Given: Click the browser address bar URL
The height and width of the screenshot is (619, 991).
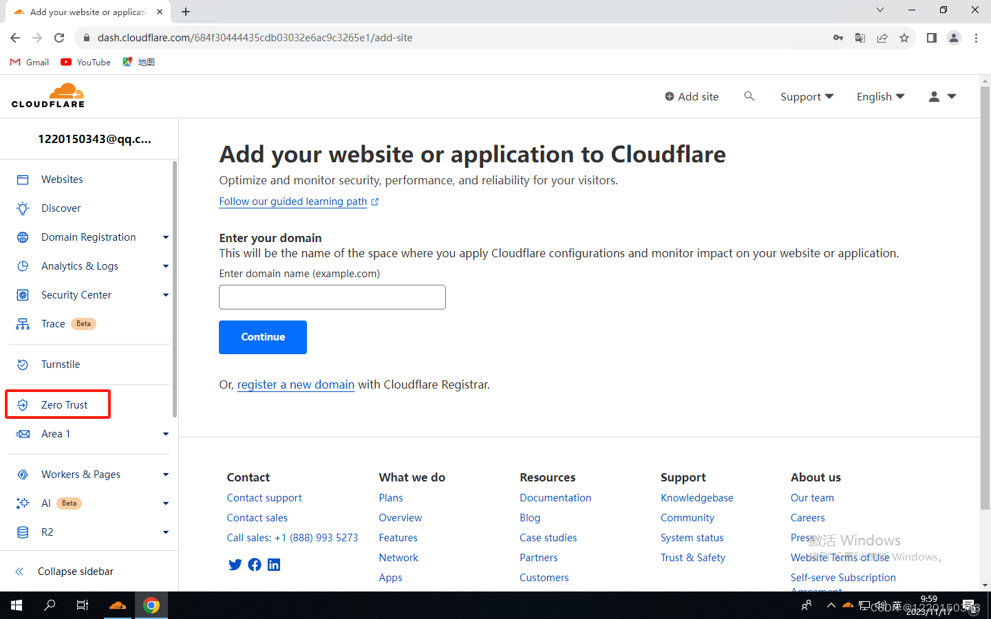Looking at the screenshot, I should click(255, 38).
